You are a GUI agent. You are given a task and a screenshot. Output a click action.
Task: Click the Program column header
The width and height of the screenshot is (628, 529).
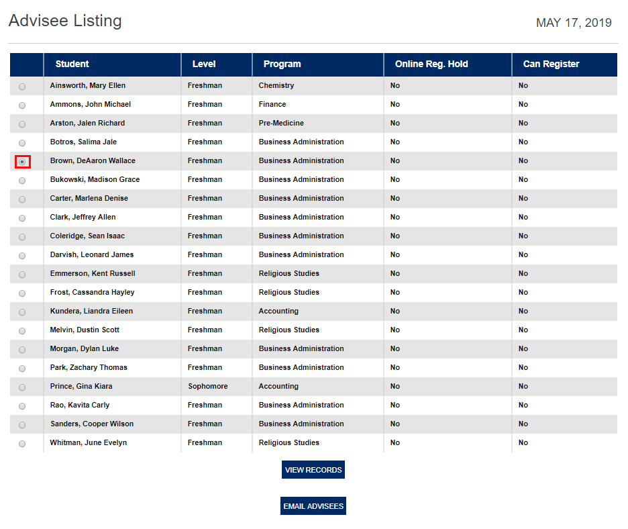[x=282, y=64]
